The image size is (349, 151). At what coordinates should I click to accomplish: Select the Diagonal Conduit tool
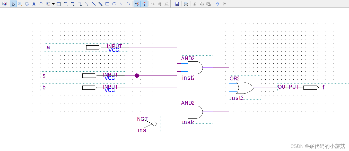tap(100, 4)
